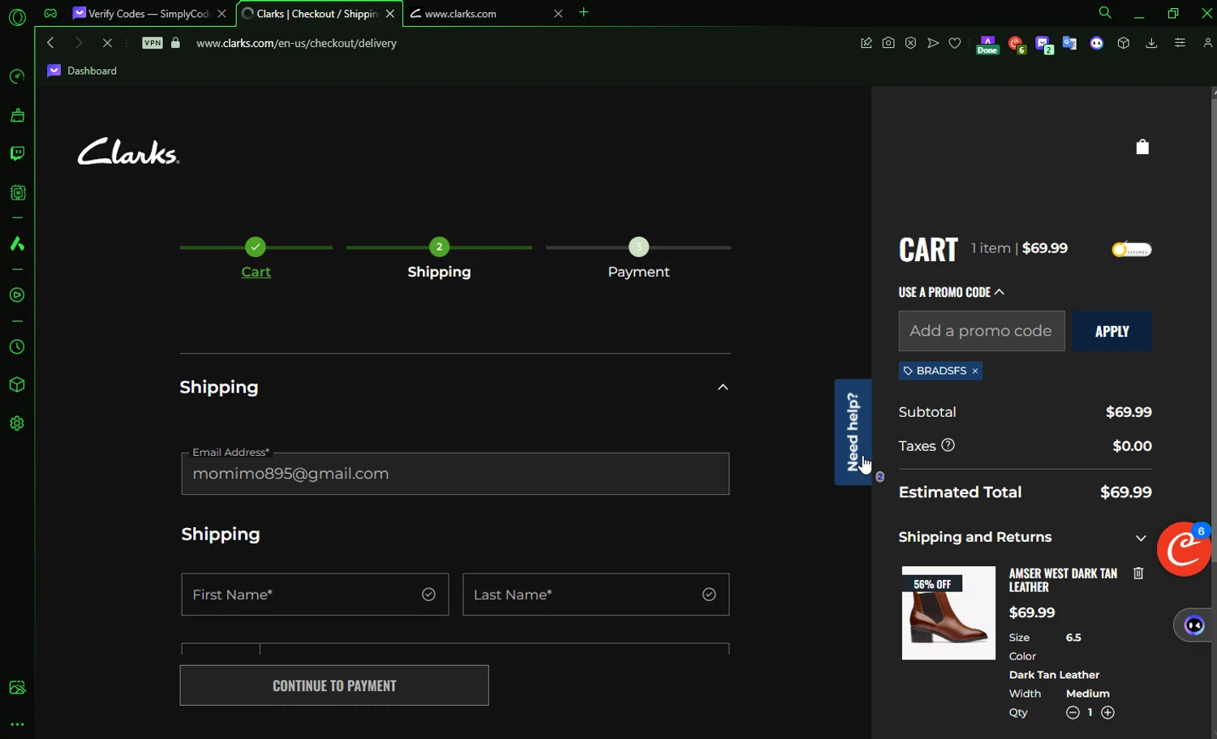Click the First Name field
The width and height of the screenshot is (1217, 739).
tap(315, 595)
